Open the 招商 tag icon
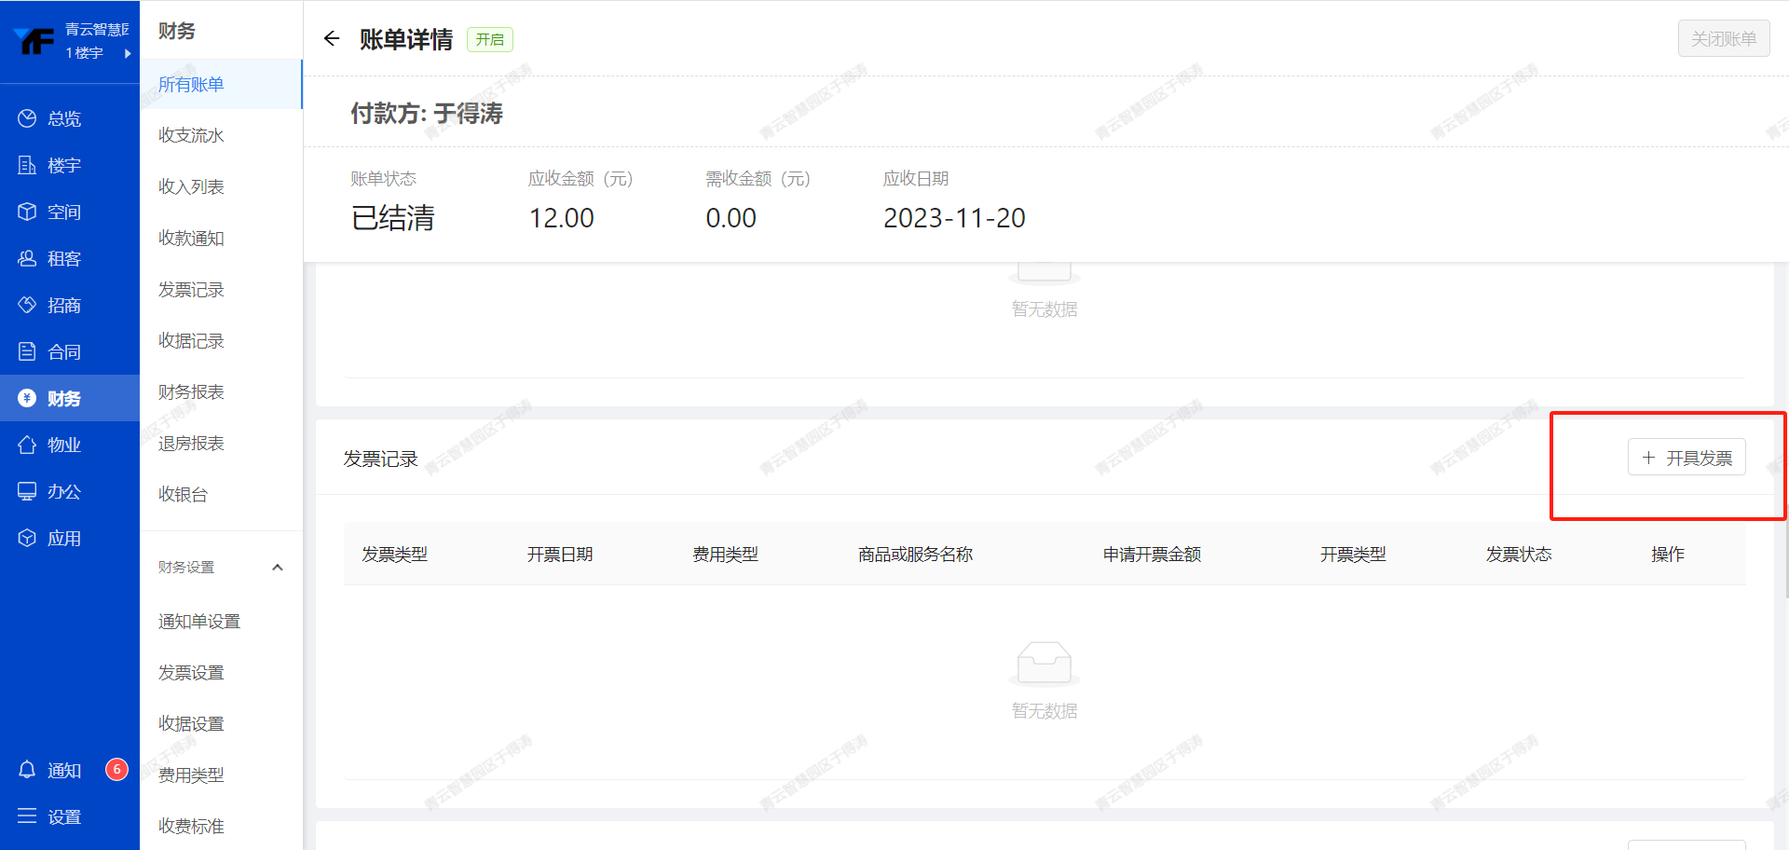The height and width of the screenshot is (850, 1789). 27,305
